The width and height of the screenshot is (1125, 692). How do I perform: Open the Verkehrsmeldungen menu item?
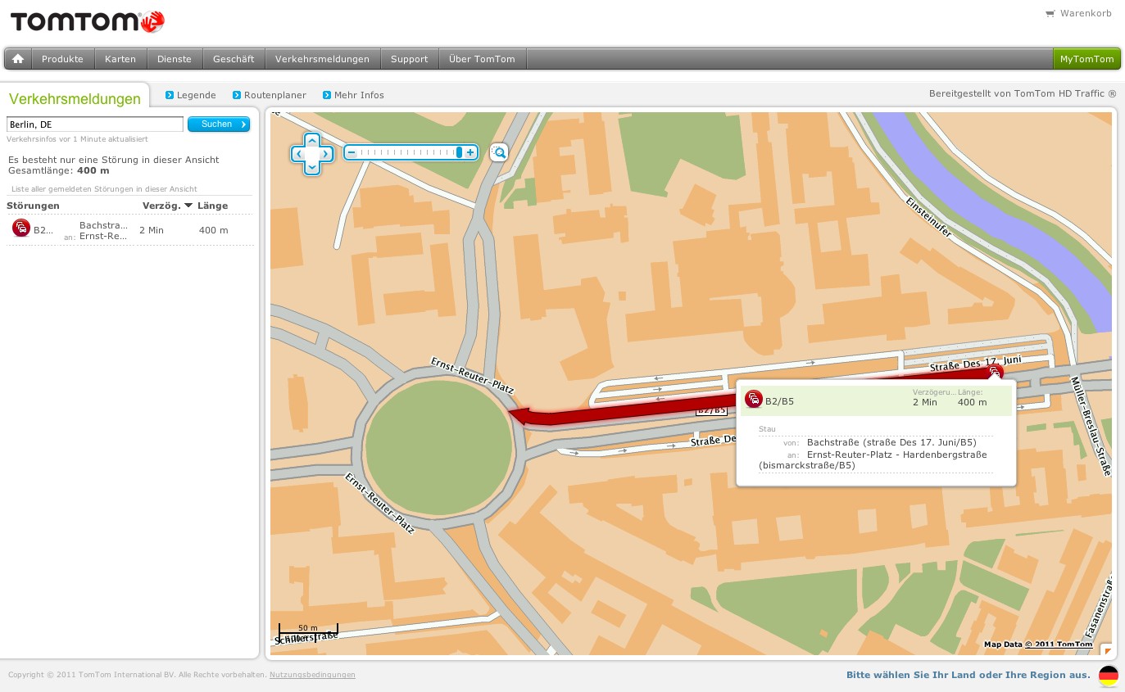(x=323, y=58)
